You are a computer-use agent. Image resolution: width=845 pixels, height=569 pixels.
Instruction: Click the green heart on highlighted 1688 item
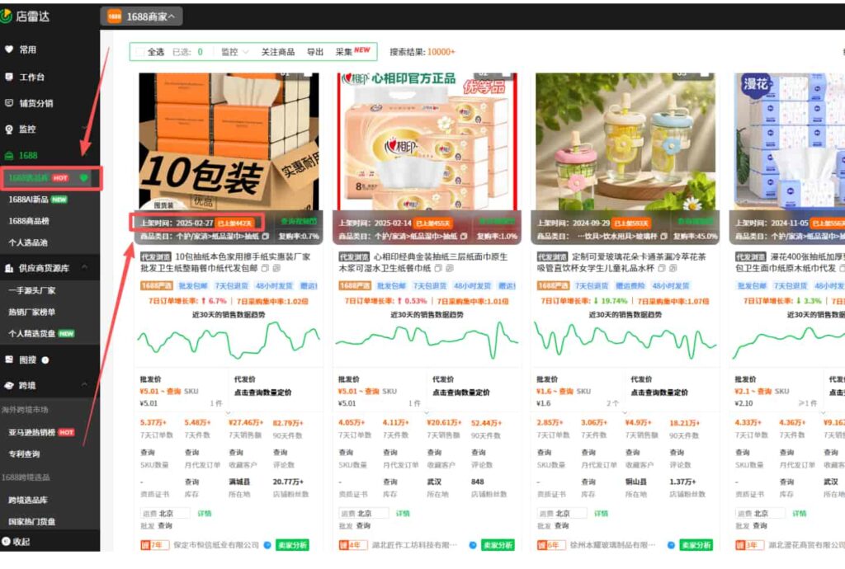[83, 177]
